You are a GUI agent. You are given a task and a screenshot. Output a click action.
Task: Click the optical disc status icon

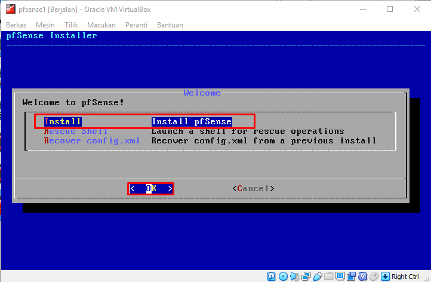[283, 276]
